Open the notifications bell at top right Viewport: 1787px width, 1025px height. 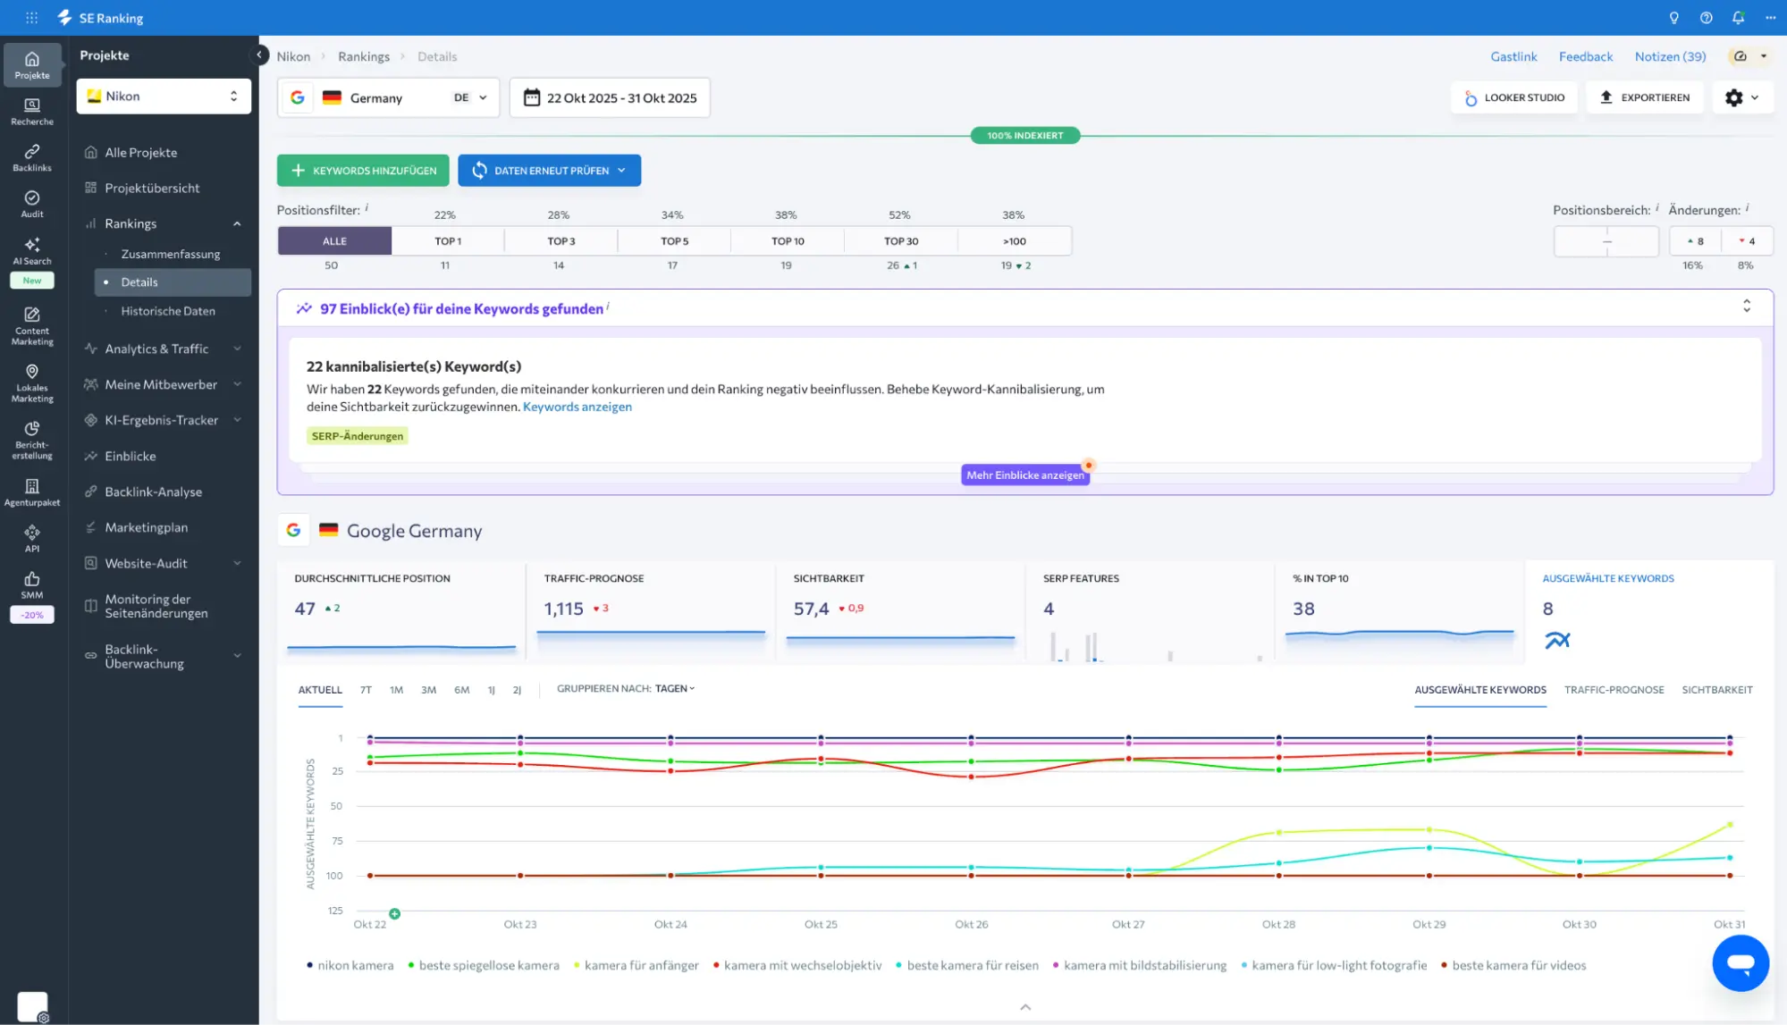tap(1737, 17)
